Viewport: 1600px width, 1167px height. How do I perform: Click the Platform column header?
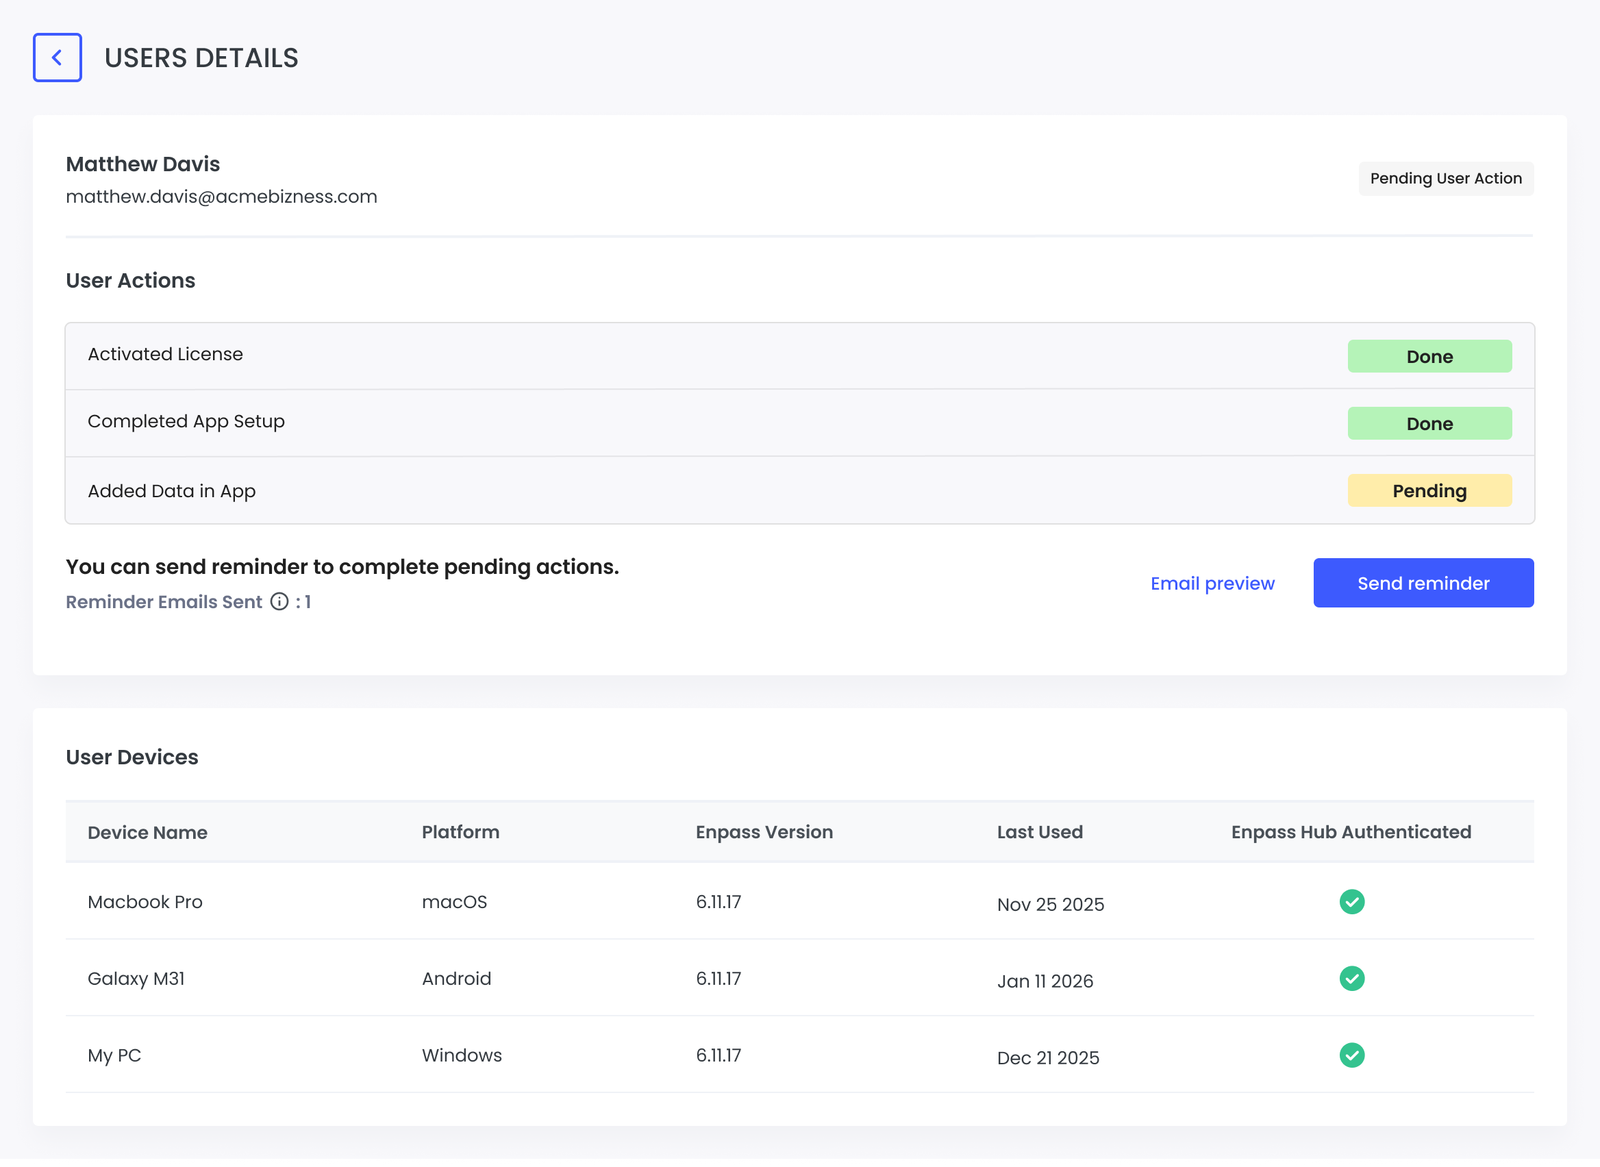[x=460, y=832]
